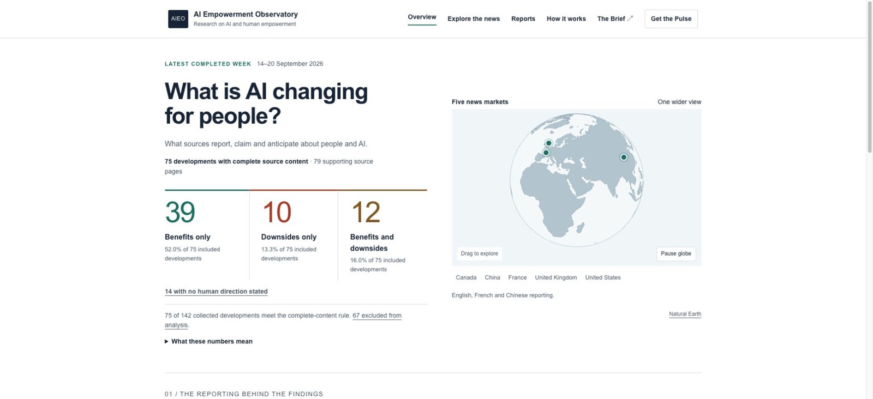Click the northern Europe globe marker
Viewport: 873px width, 399px height.
click(x=549, y=143)
